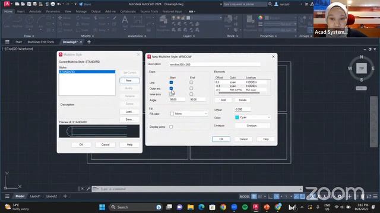Screen dimensions: 380x213
Task: Click the Share icon in title bar
Action: [85, 4]
